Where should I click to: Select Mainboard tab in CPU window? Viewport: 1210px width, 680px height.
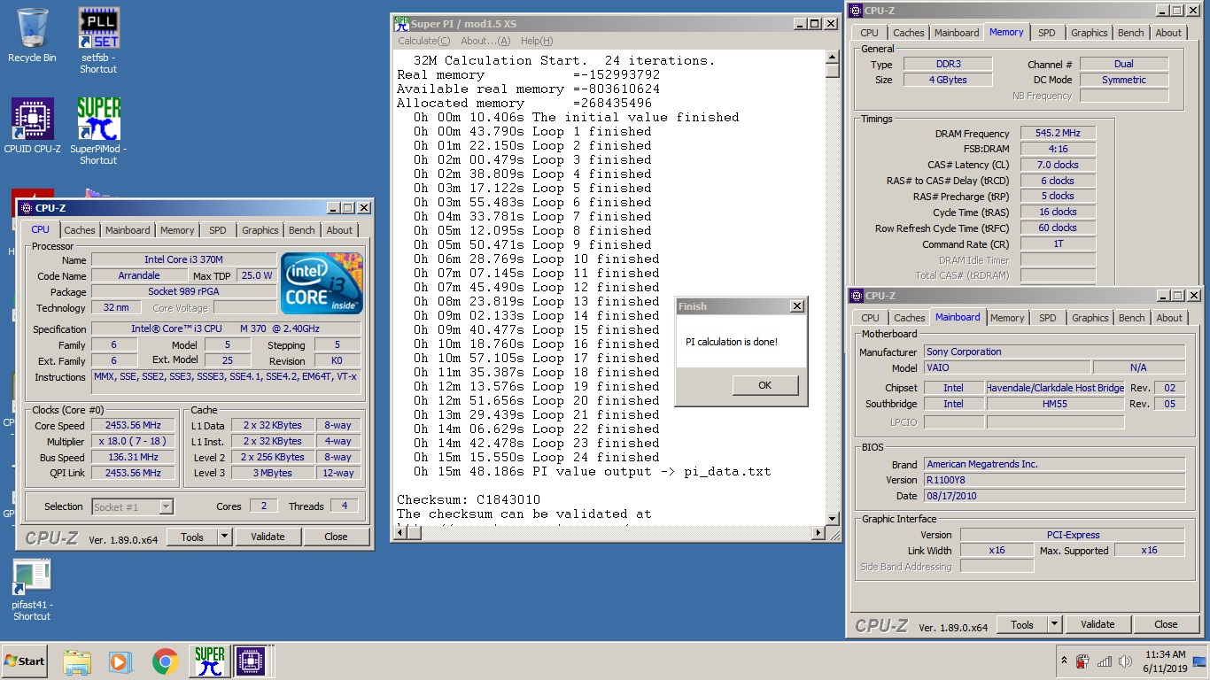click(x=128, y=230)
